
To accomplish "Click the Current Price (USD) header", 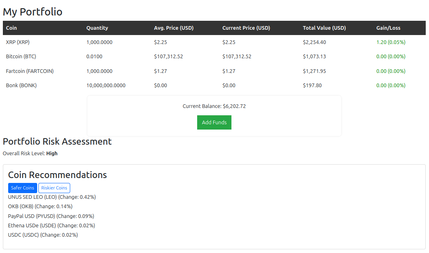I will coord(246,28).
